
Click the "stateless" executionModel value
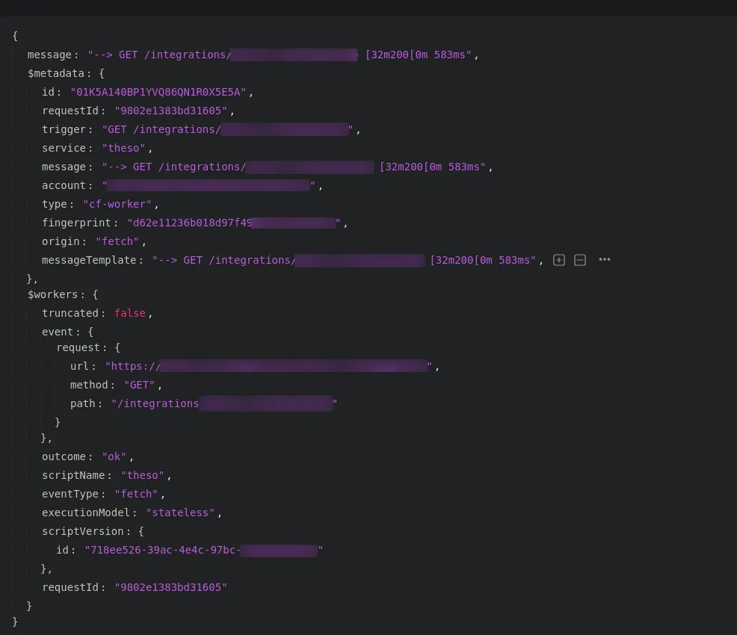coord(180,512)
